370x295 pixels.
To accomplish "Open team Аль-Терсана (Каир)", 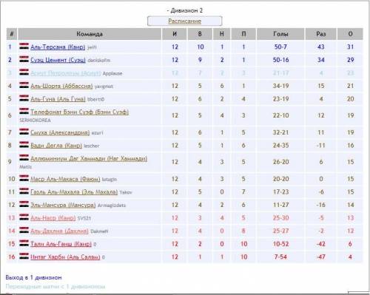I will pos(58,47).
